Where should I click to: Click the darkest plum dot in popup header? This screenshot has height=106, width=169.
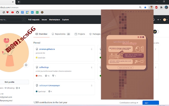[x=143, y=37]
